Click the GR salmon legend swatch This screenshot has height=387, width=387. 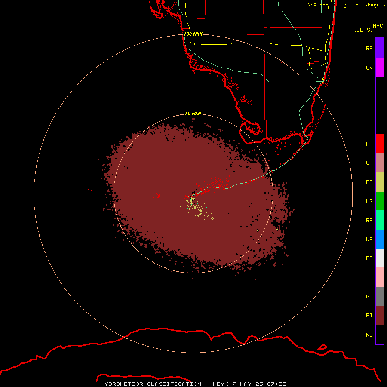(380, 163)
